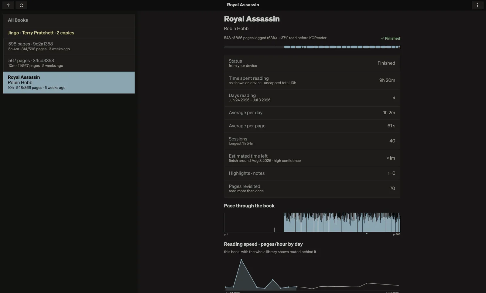
Task: Click the '<1m' estimated time value
Action: (391, 158)
